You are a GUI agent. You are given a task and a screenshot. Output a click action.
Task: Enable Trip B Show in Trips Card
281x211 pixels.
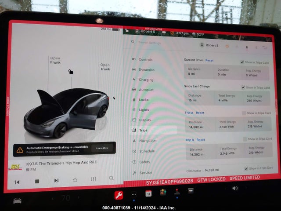(x=245, y=139)
